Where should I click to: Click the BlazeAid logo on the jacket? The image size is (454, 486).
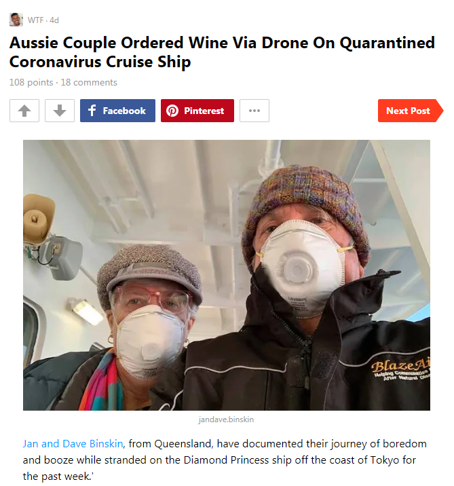[400, 369]
